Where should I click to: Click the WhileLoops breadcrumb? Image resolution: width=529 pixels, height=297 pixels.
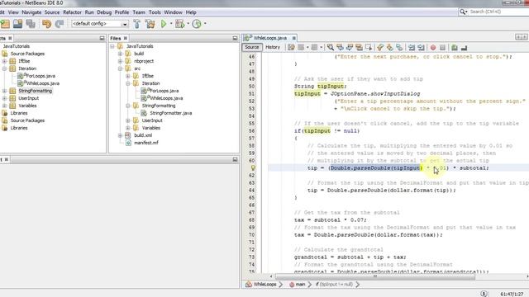[x=265, y=284]
